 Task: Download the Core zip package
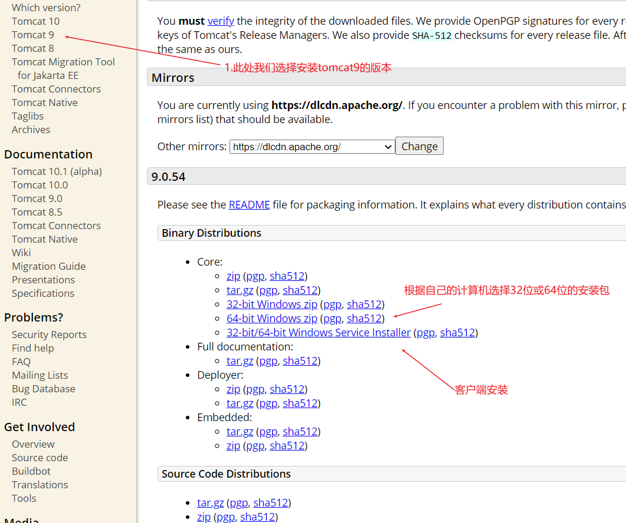coord(233,276)
